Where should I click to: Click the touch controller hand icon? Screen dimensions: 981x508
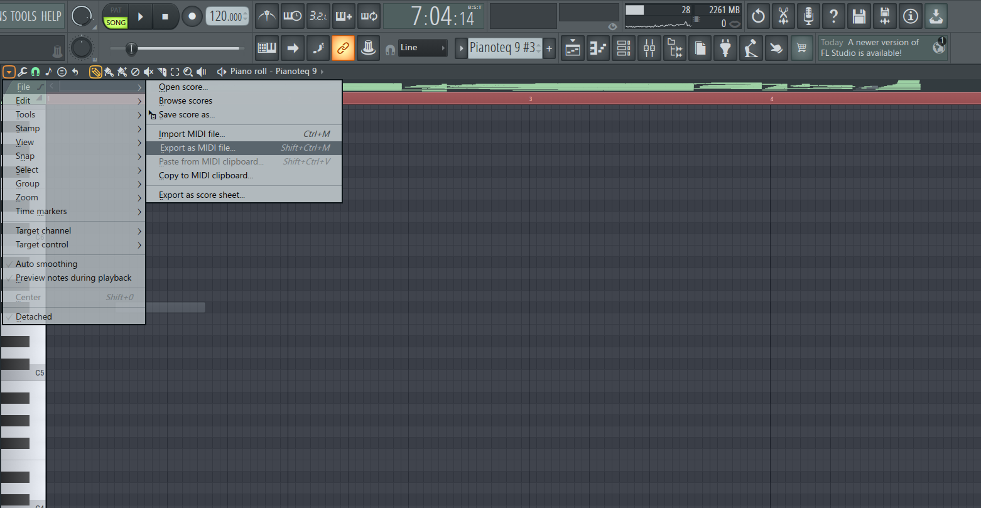tap(776, 48)
